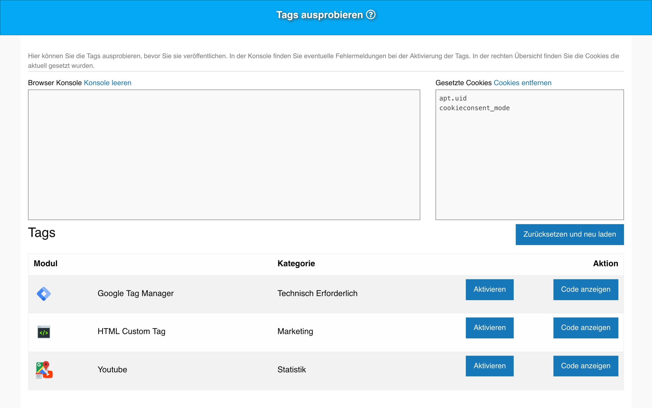This screenshot has height=408, width=652.
Task: Click the Youtube module icon
Action: [x=44, y=370]
